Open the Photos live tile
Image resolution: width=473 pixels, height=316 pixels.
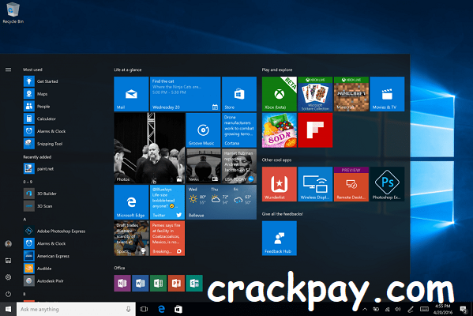tap(149, 148)
